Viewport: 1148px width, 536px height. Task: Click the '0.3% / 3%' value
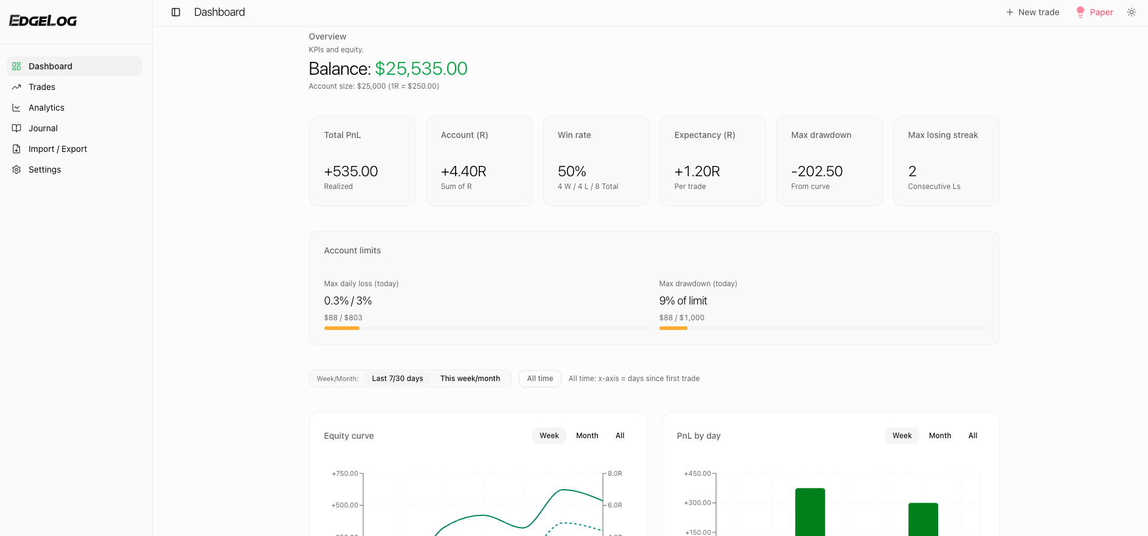(x=348, y=301)
